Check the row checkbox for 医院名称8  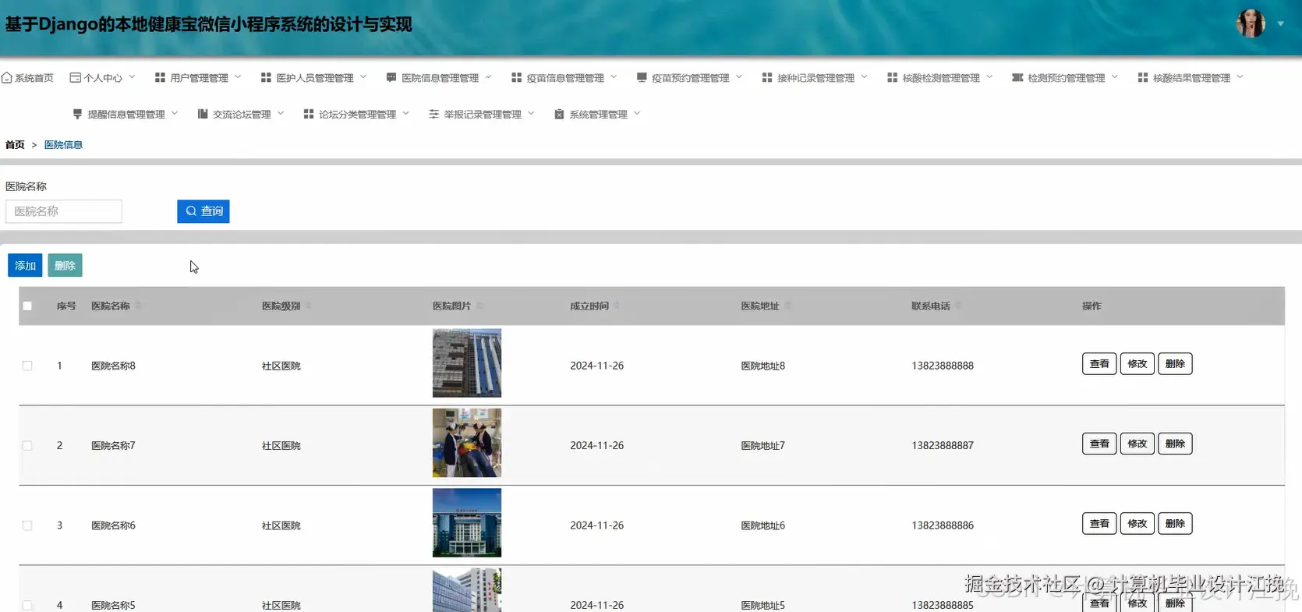click(27, 366)
